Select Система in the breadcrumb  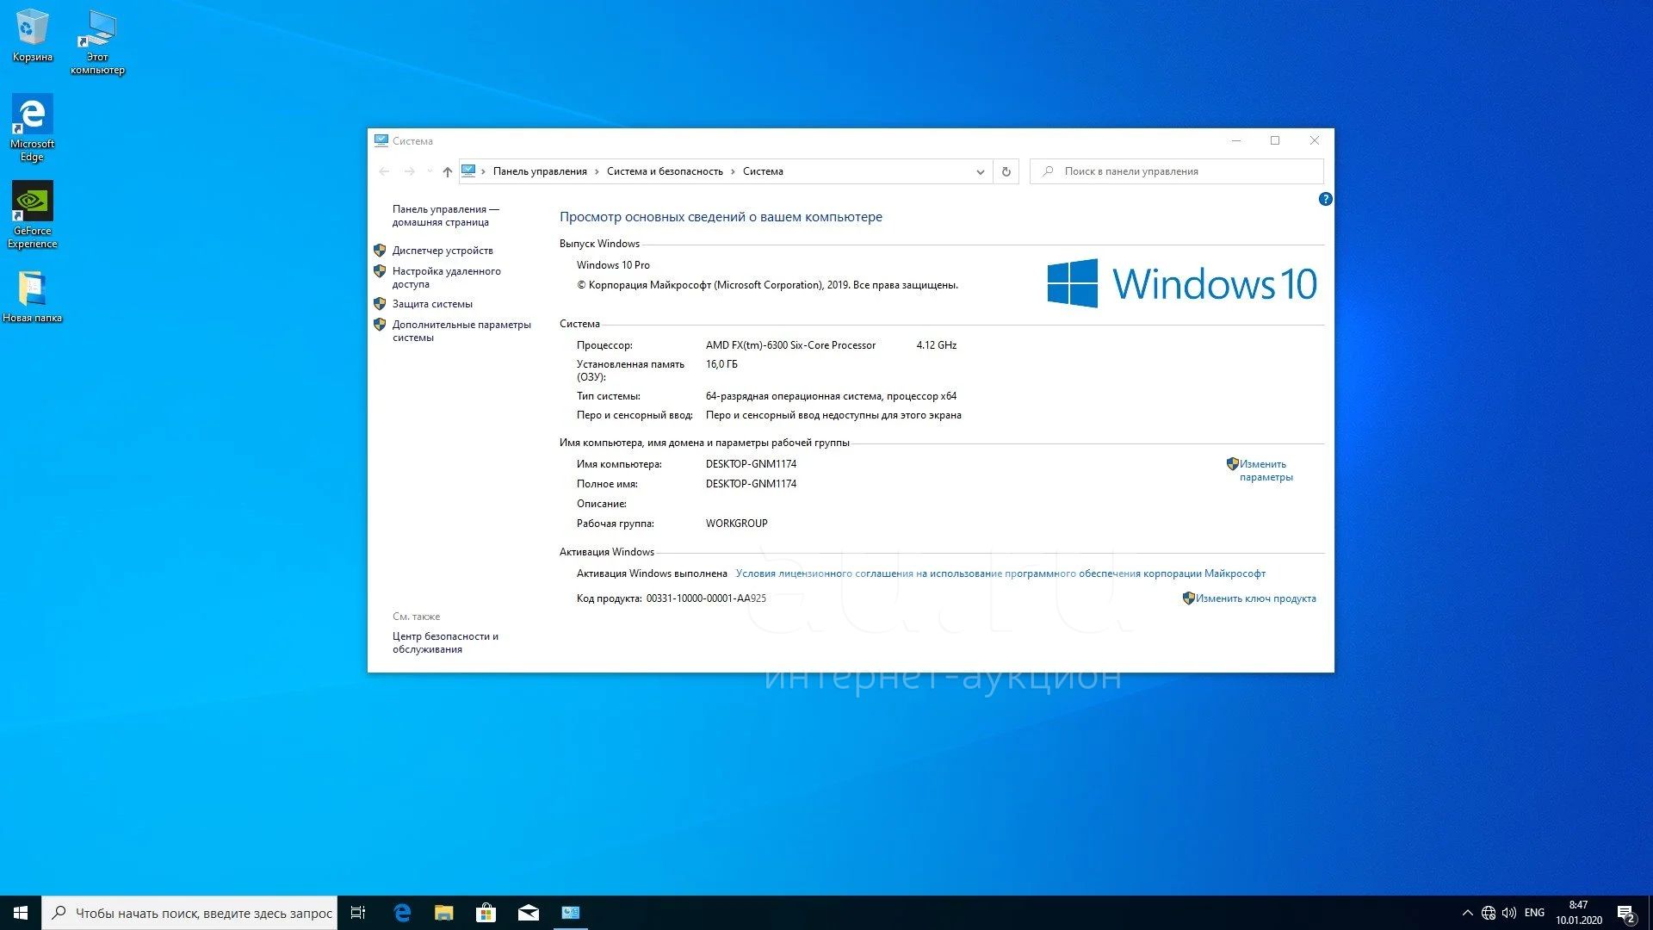[763, 171]
